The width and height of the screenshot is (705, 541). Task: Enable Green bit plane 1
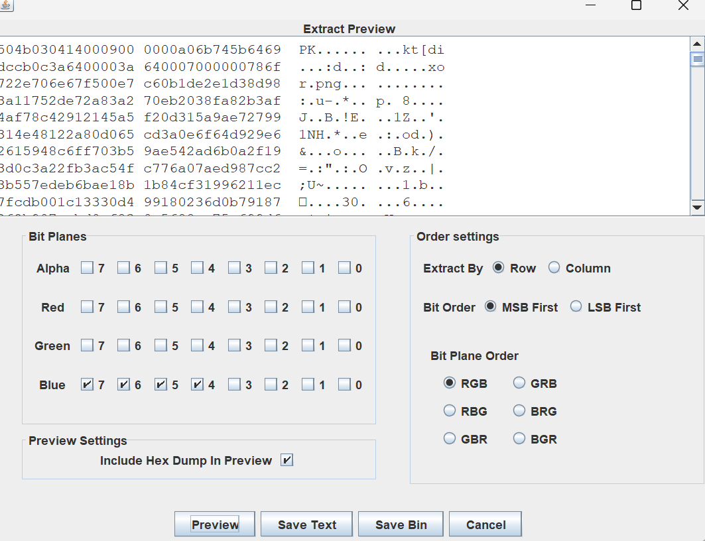click(308, 345)
